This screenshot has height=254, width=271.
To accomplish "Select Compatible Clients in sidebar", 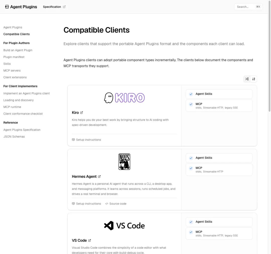I will pos(16,34).
